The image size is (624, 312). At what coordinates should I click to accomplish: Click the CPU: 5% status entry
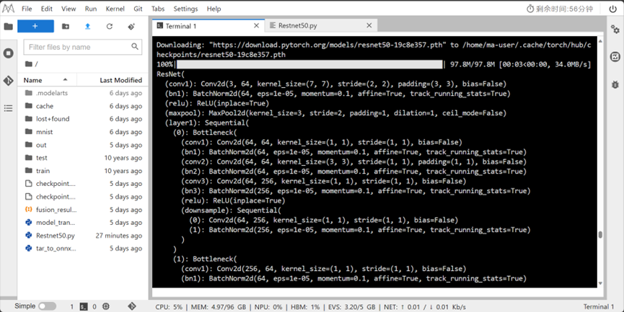click(x=169, y=307)
